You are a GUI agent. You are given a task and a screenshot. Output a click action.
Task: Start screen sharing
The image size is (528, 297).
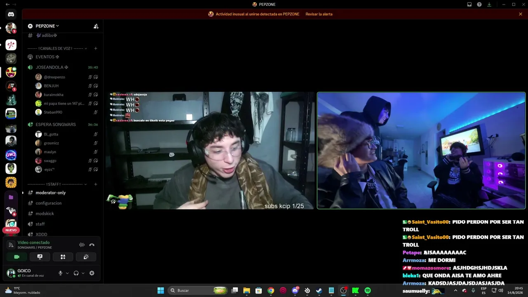tap(40, 257)
